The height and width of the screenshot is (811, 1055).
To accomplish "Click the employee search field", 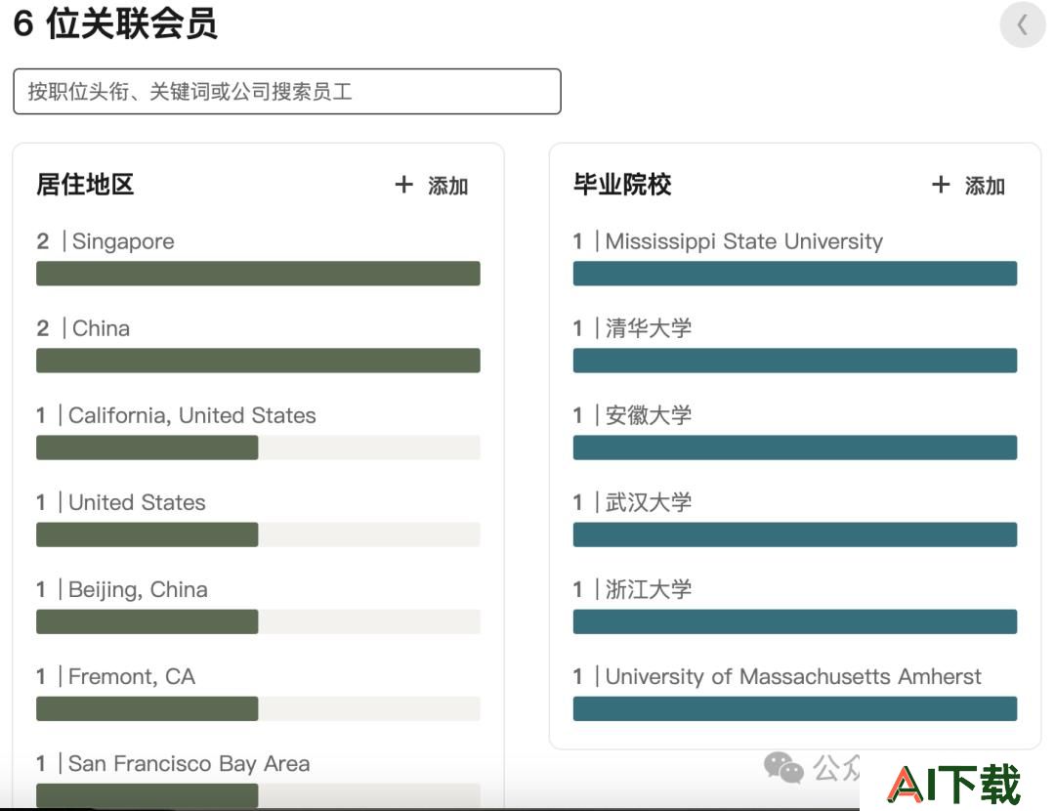I will [287, 92].
